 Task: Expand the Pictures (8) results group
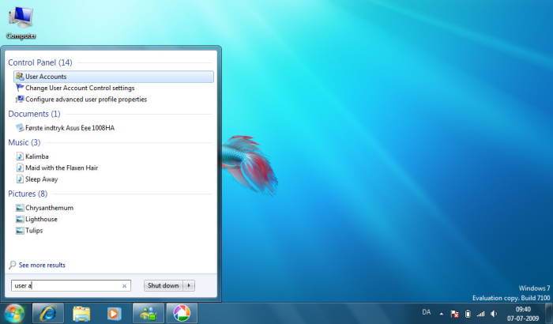coord(28,194)
